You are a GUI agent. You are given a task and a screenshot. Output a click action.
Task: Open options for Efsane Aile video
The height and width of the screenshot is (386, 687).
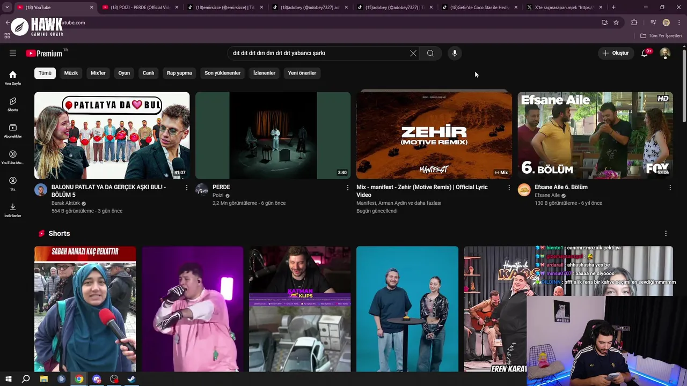click(670, 188)
